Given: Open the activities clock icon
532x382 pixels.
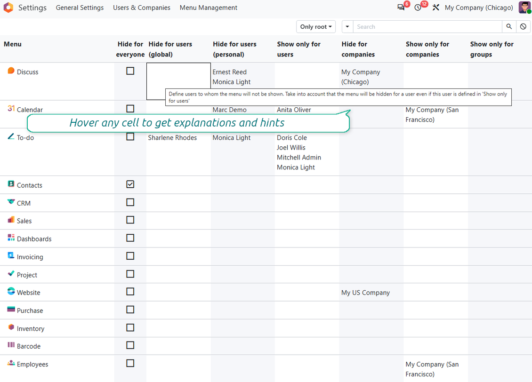Looking at the screenshot, I should (418, 8).
